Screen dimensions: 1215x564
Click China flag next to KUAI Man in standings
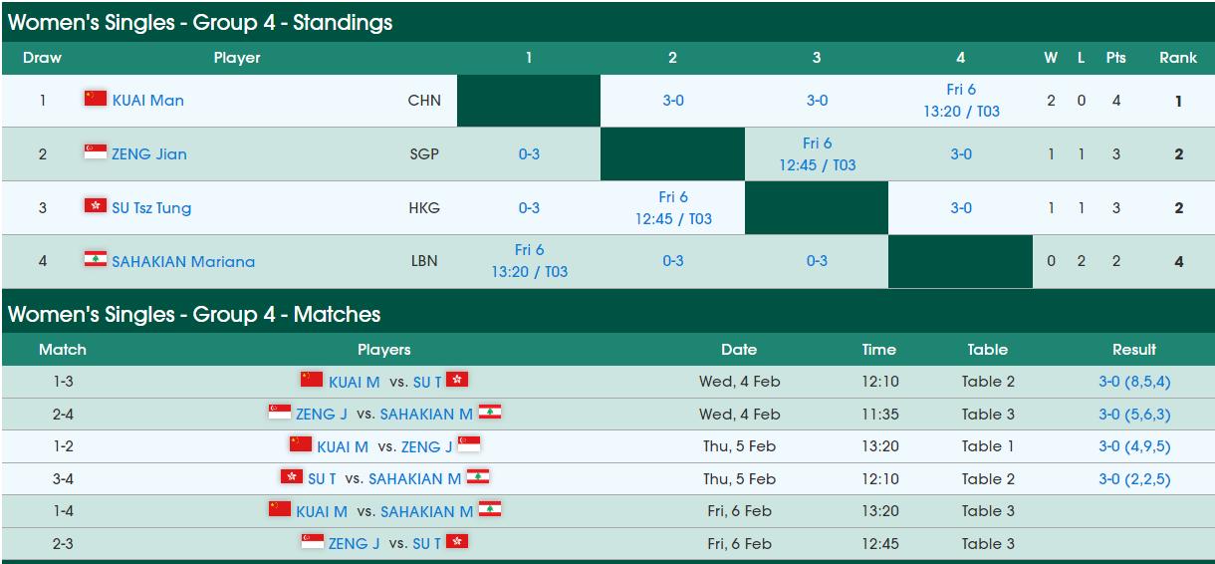coord(96,99)
